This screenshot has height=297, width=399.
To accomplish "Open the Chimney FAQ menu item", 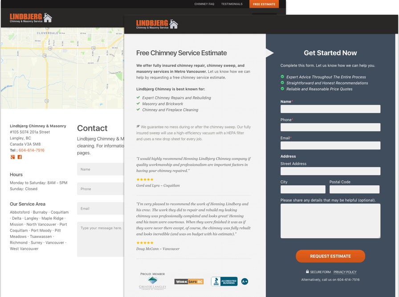I will point(204,4).
